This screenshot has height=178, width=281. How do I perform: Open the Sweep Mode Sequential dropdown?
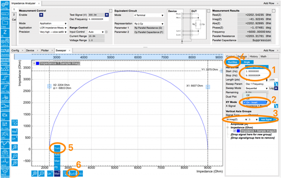257,88
